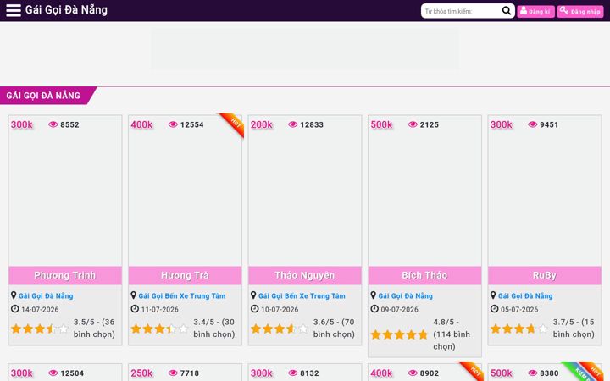Viewport: 610px width, 381px height.
Task: Open the Đăng nhập login button
Action: 580,11
